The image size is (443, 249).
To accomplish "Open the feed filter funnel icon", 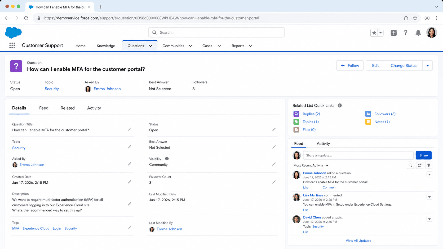I will (x=429, y=165).
